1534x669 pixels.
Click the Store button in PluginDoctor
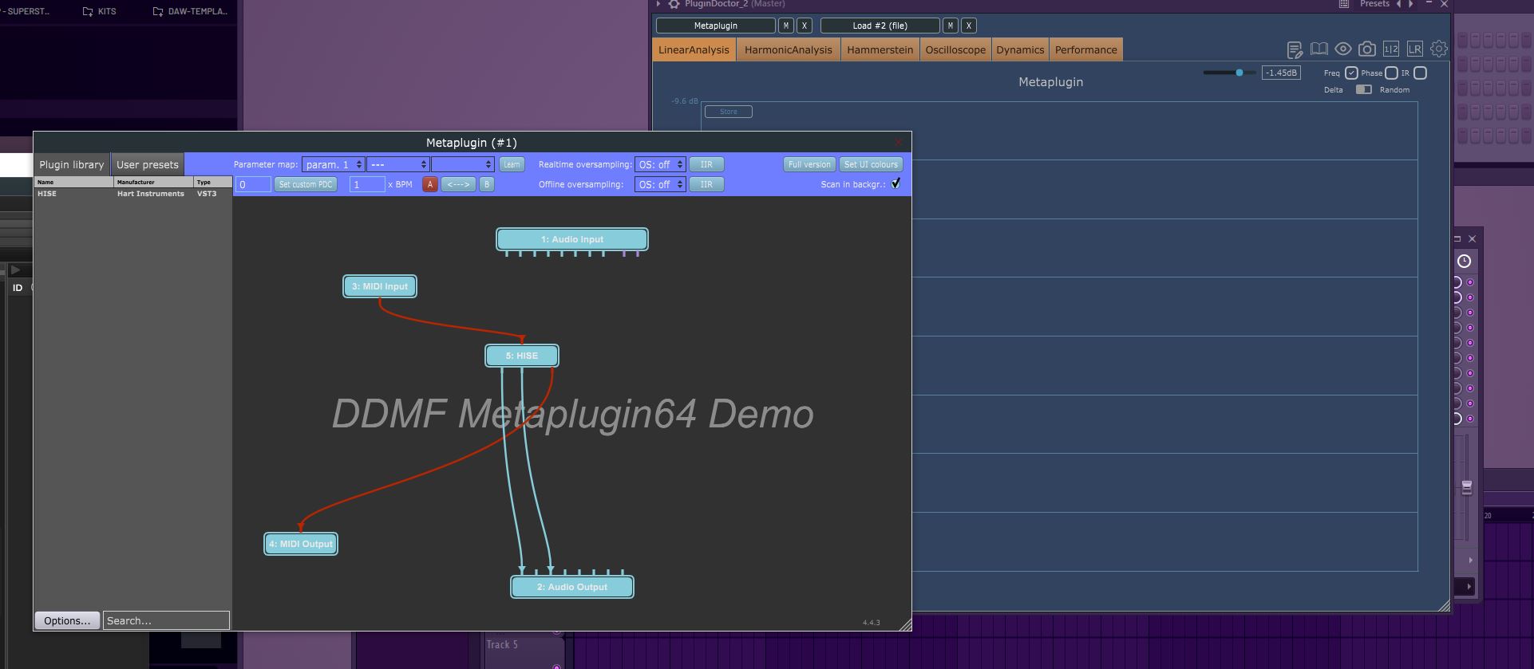point(728,112)
